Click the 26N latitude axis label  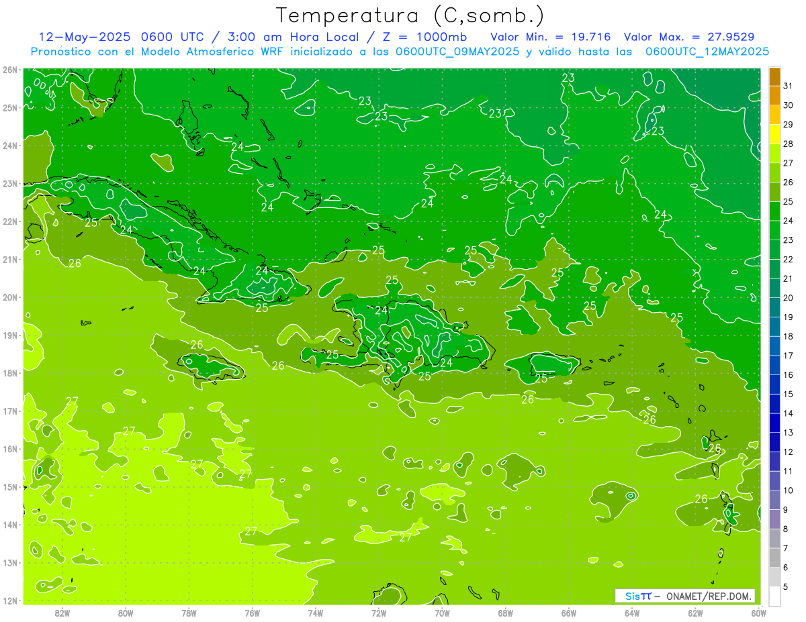click(9, 70)
